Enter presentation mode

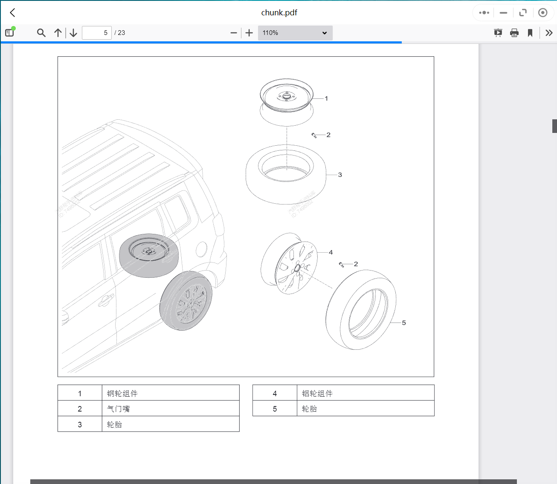498,32
